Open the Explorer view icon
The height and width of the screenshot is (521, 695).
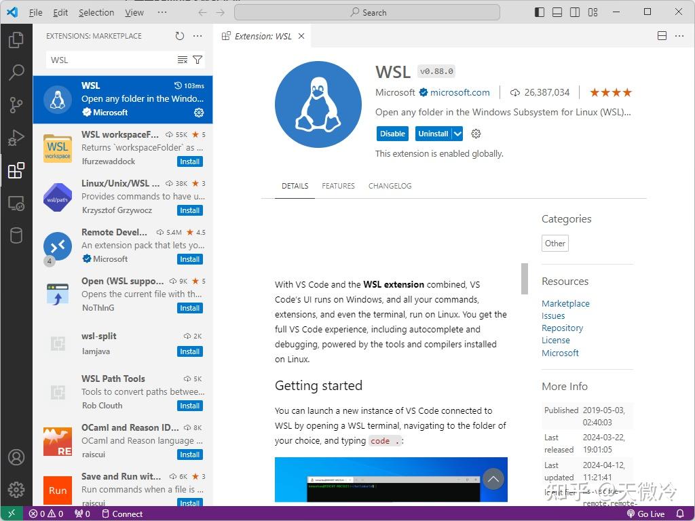tap(16, 41)
